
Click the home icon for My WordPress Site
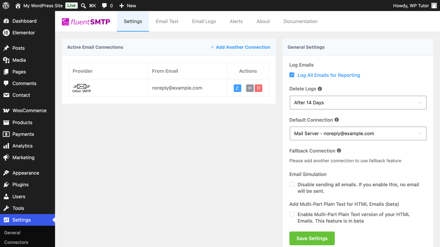18,5
